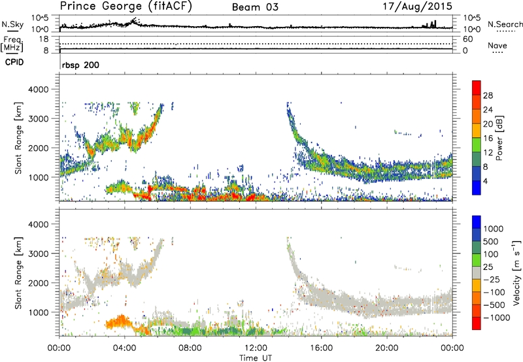Click the 'rbsp 200' control program text
Image resolution: width=523 pixels, height=362 pixels.
pos(80,65)
